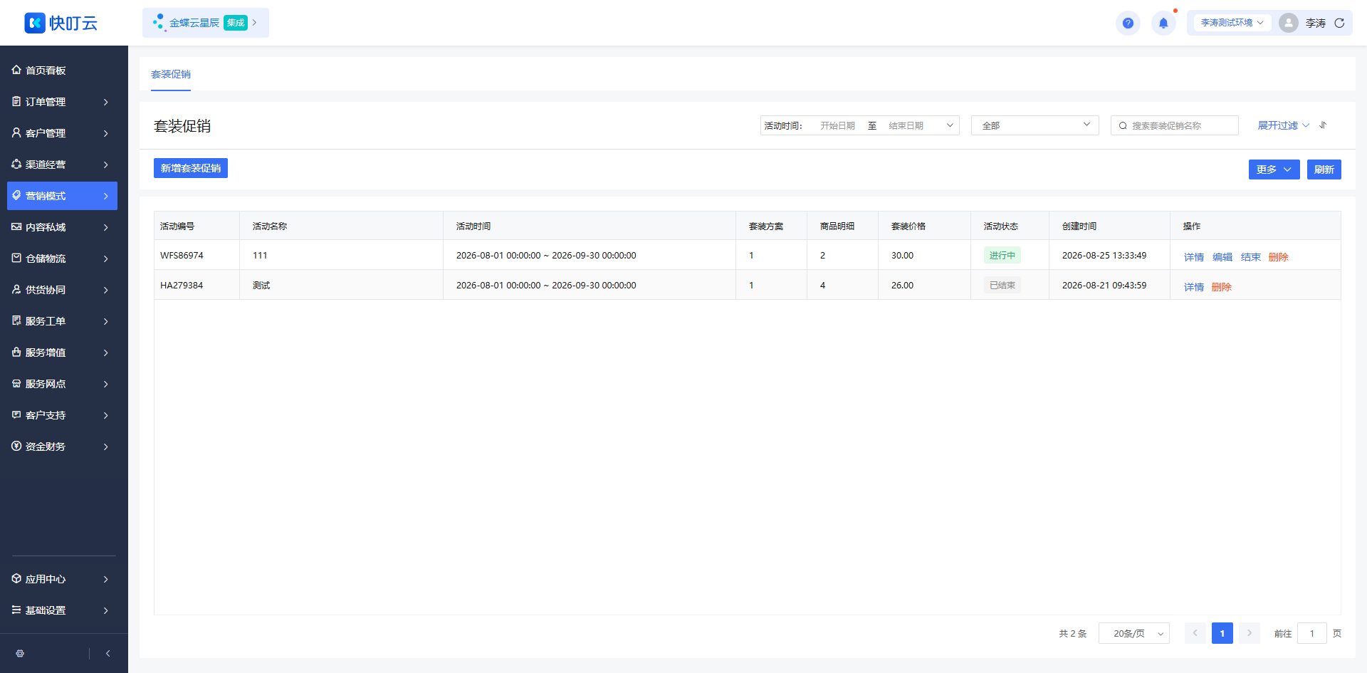
Task: Click 编辑 for activity WFS86974
Action: coord(1222,257)
